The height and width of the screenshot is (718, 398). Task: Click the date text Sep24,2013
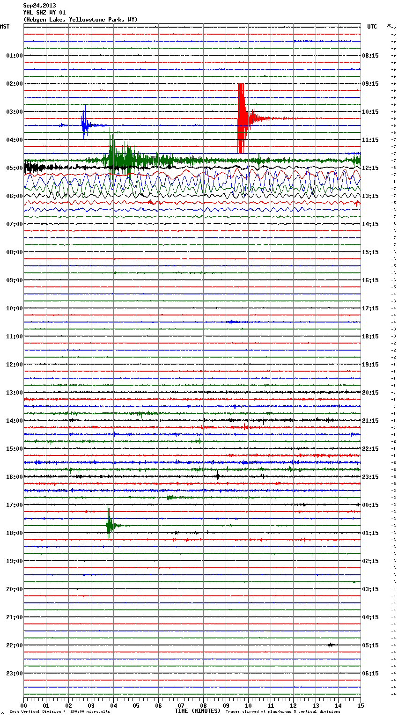point(39,6)
